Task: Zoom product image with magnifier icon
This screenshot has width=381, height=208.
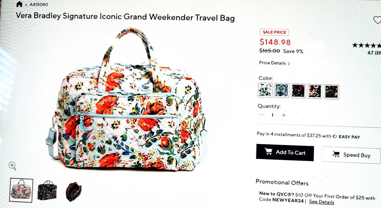Action: click(x=12, y=165)
